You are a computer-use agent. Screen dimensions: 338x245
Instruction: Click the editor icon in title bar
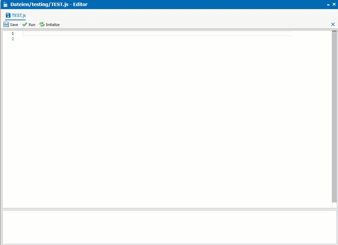click(x=5, y=4)
